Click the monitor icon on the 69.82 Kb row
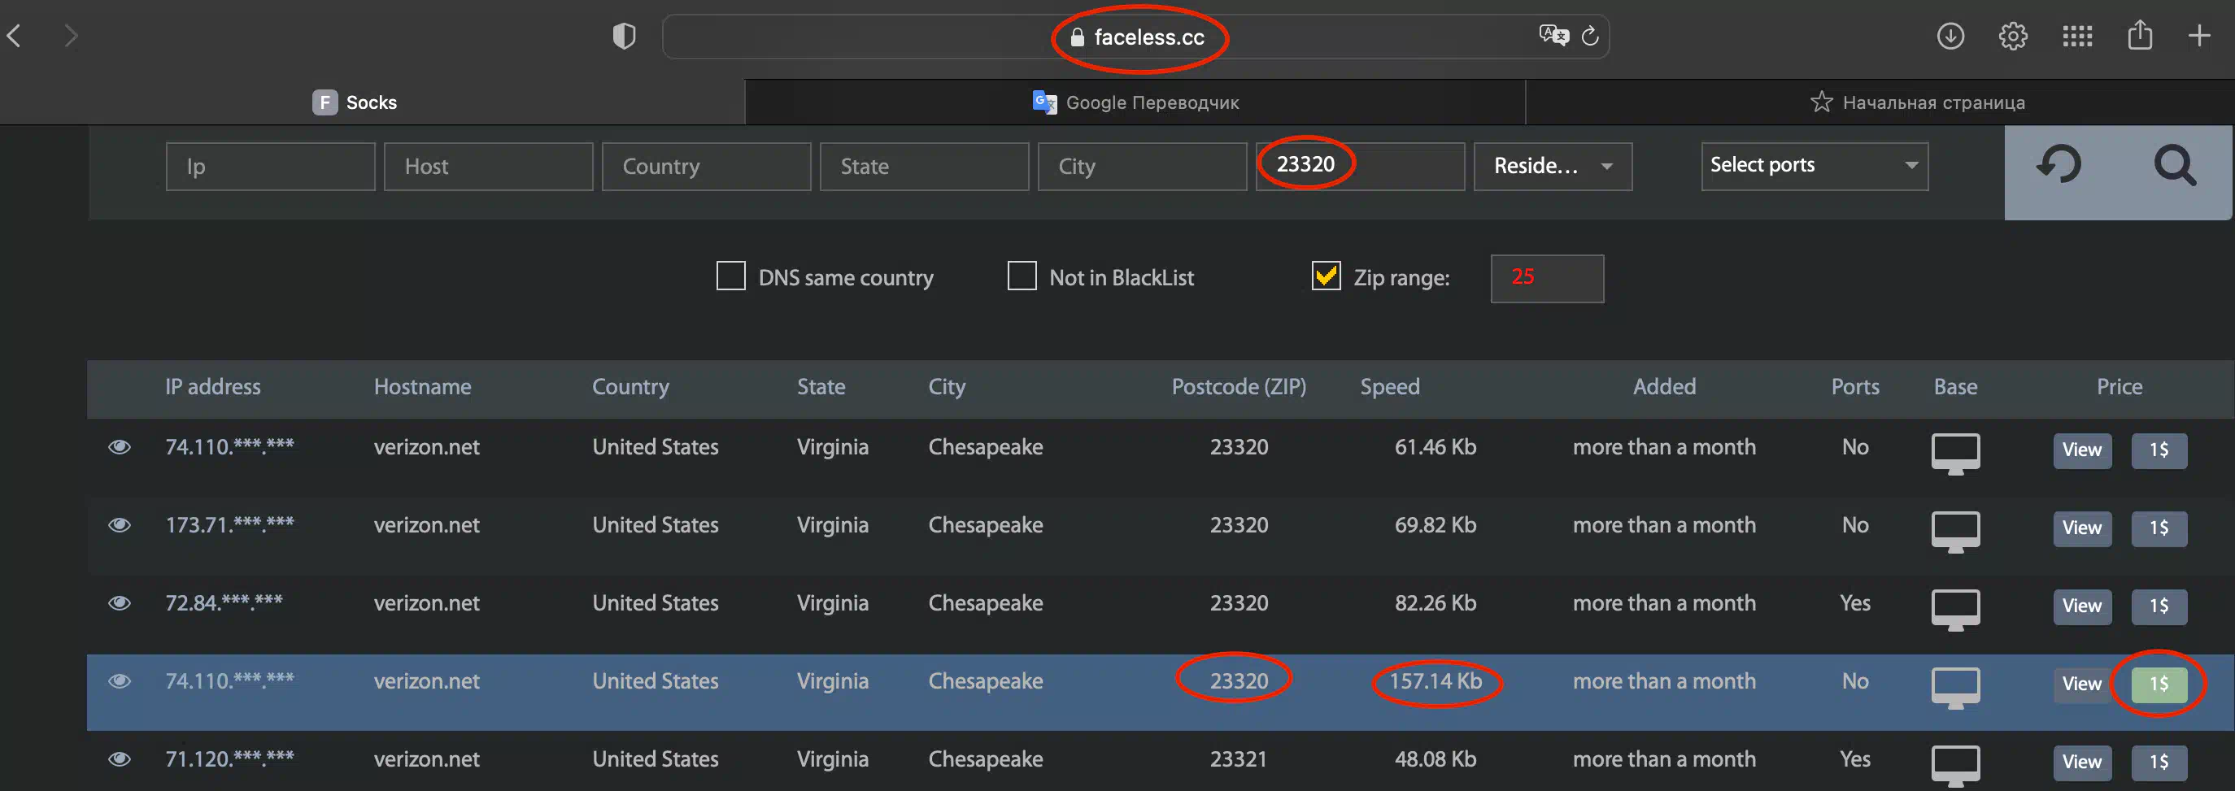This screenshot has width=2235, height=791. 1955,532
